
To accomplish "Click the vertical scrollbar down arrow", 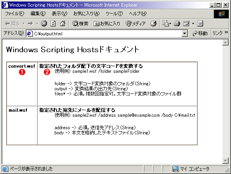I will pos(226,160).
